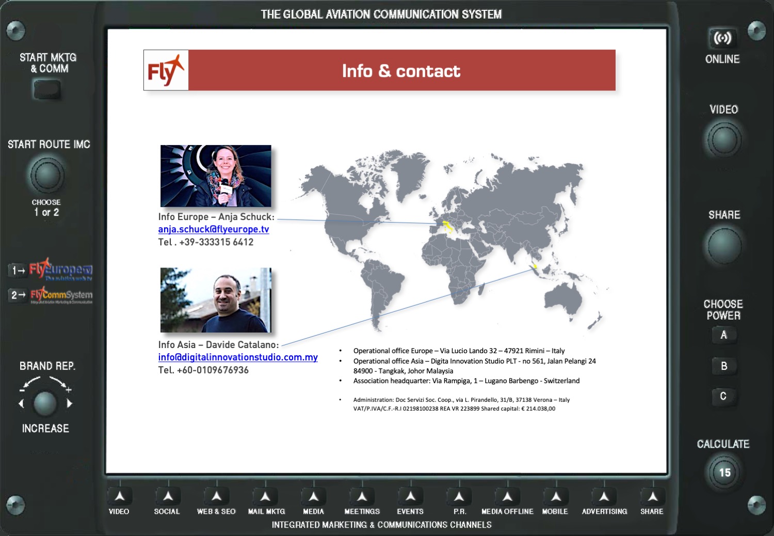The width and height of the screenshot is (774, 536).
Task: Click the highlighted Italy on world map
Action: pyautogui.click(x=447, y=226)
